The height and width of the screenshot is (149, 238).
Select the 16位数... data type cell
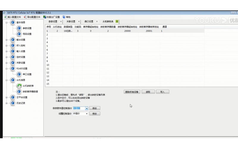(68, 31)
